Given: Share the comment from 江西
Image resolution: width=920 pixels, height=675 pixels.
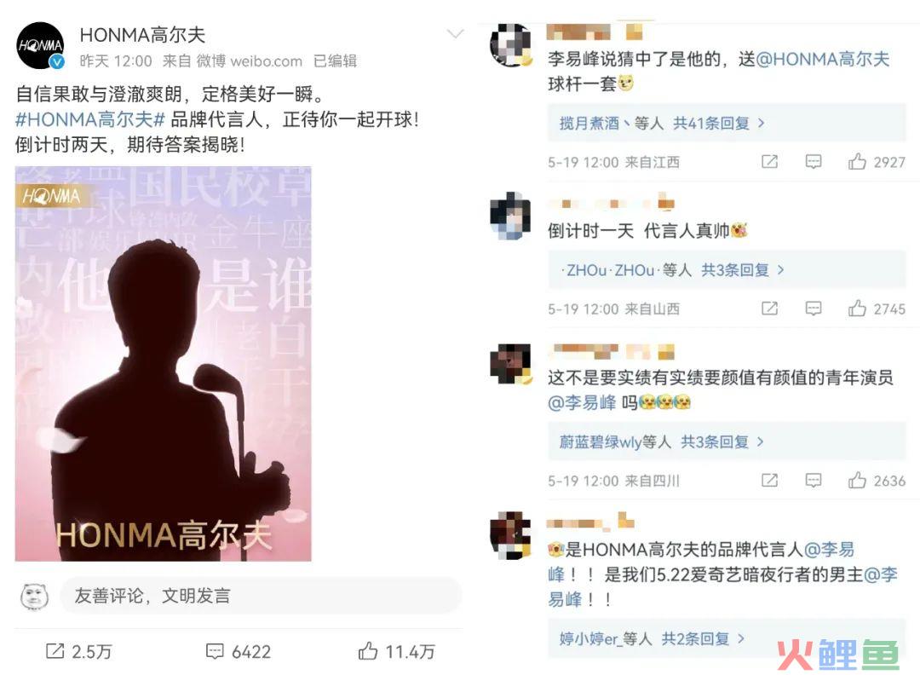Looking at the screenshot, I should click(x=769, y=161).
